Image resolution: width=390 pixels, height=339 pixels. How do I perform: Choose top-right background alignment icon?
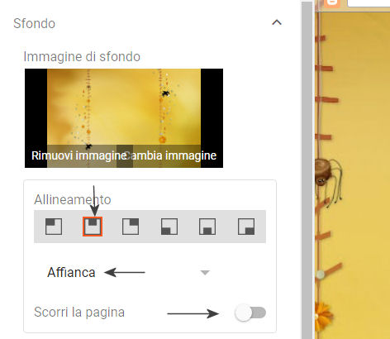point(131,227)
